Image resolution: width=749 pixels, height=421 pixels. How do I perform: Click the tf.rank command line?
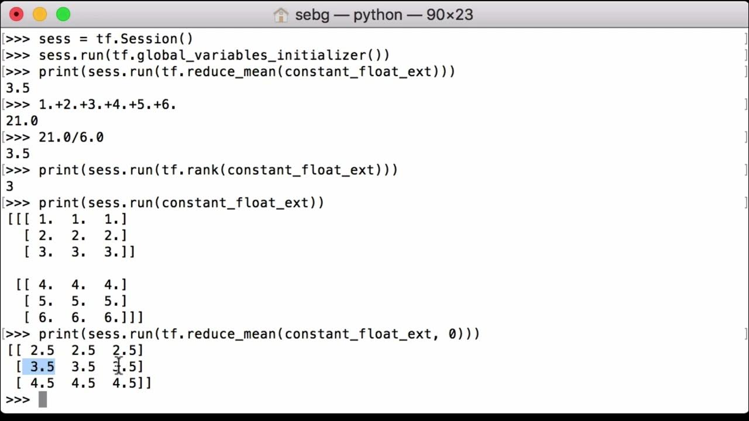pos(218,170)
